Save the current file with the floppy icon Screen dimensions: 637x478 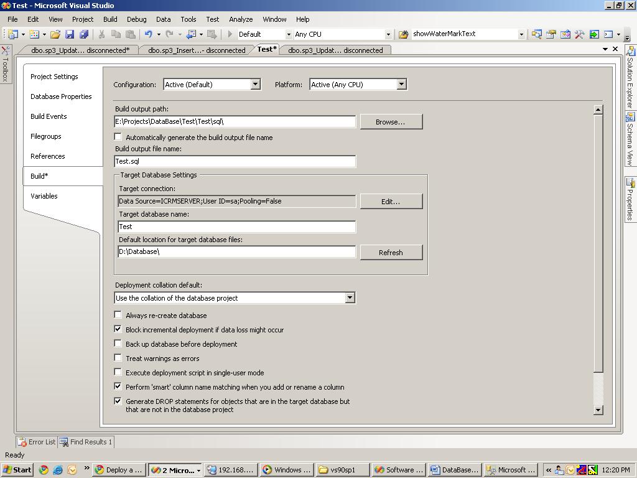[70, 35]
